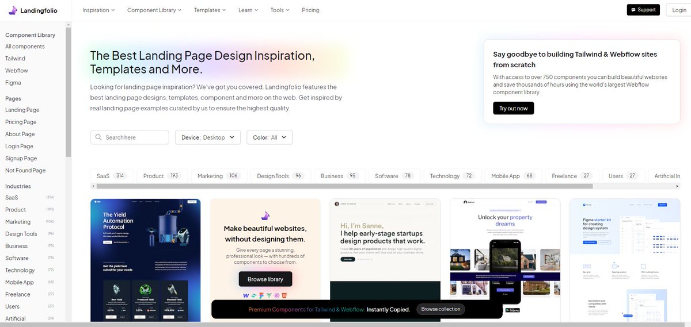
Task: Open Sanne's early-stage startups design thumbnail
Action: pyautogui.click(x=385, y=260)
